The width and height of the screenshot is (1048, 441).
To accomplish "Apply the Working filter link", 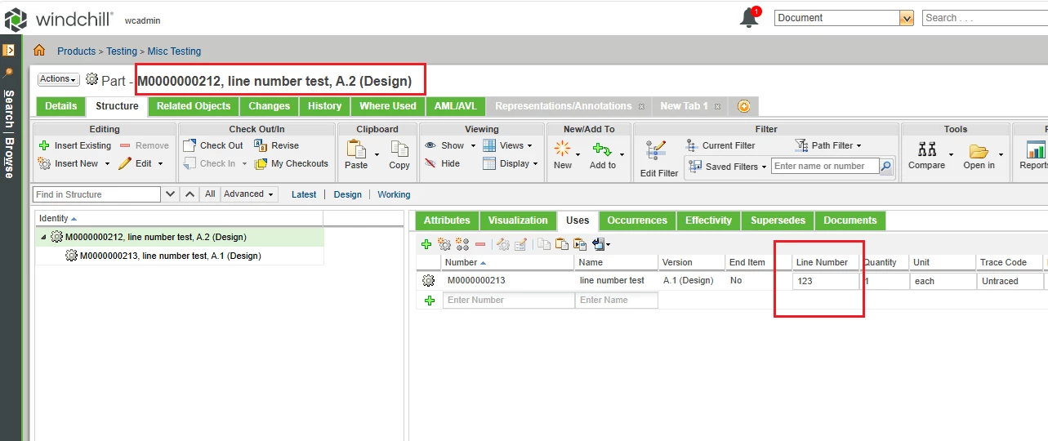I will point(394,194).
